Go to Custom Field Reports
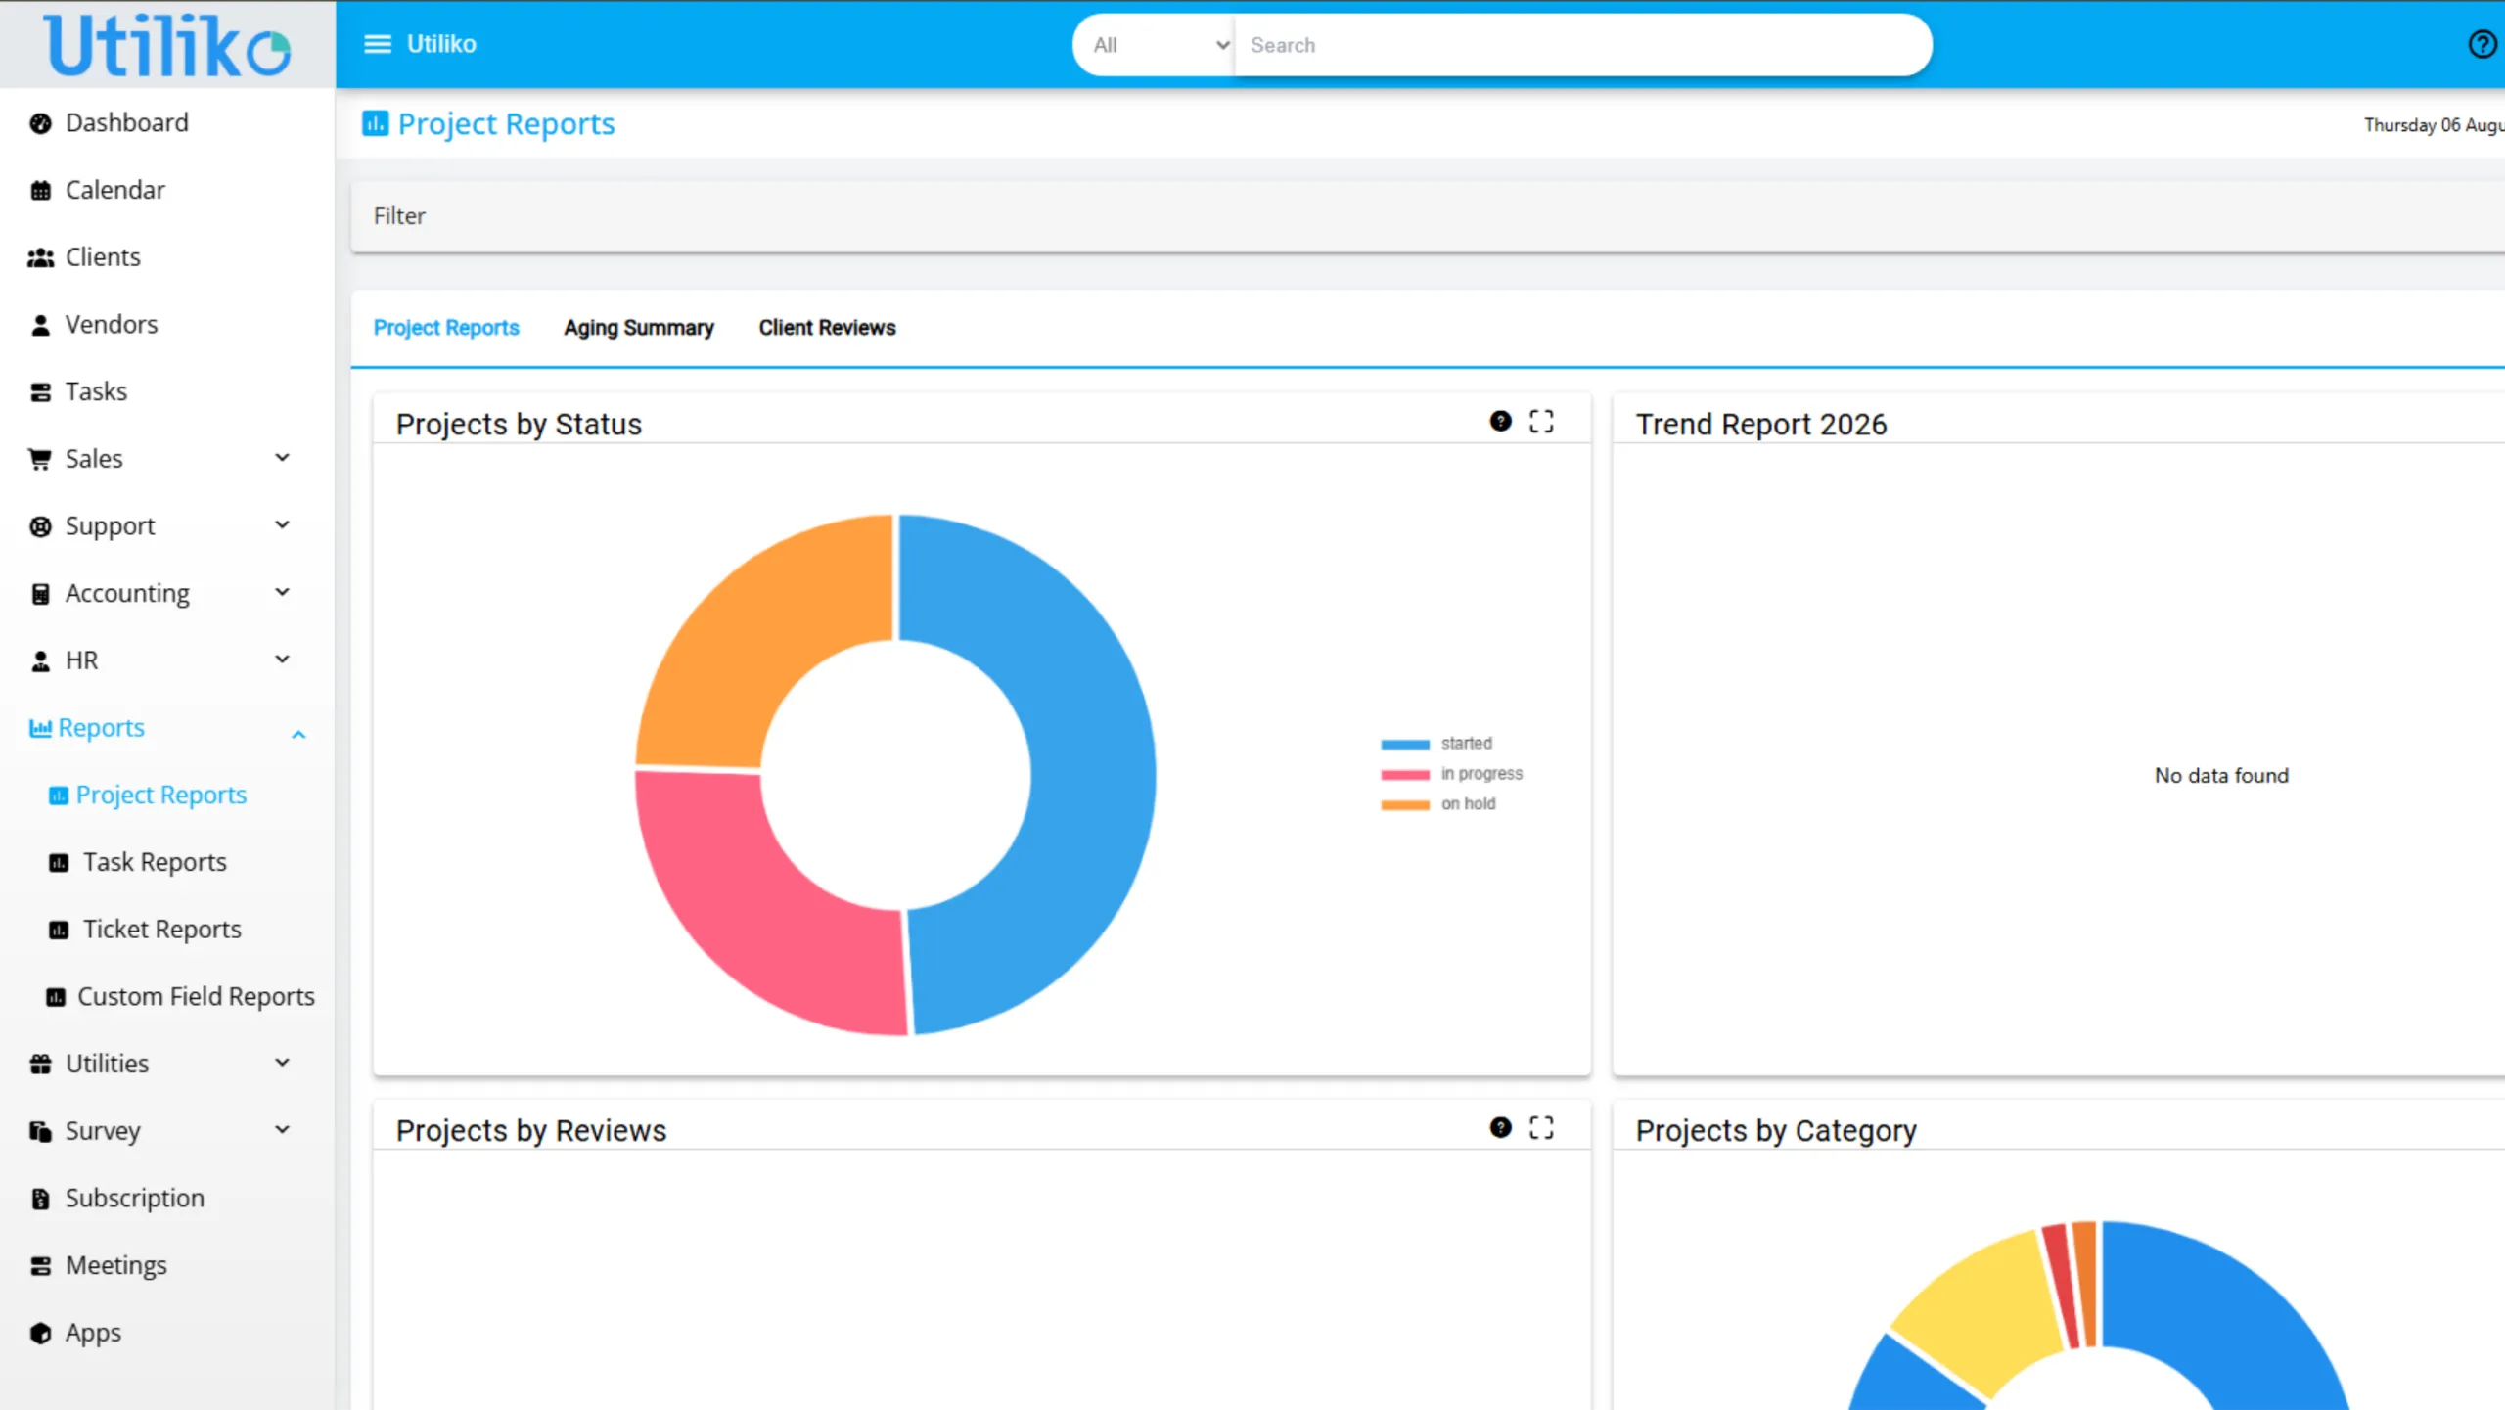Screen dimensions: 2505x1410 point(196,997)
